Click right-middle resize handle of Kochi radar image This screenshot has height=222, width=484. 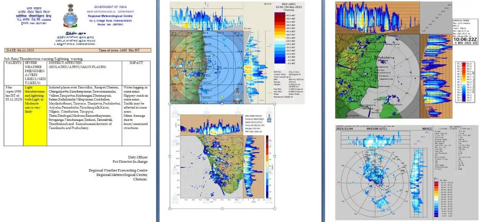(x=275, y=156)
